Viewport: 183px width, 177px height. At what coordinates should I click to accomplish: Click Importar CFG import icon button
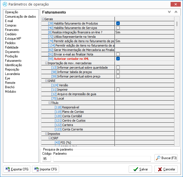tap(46, 169)
